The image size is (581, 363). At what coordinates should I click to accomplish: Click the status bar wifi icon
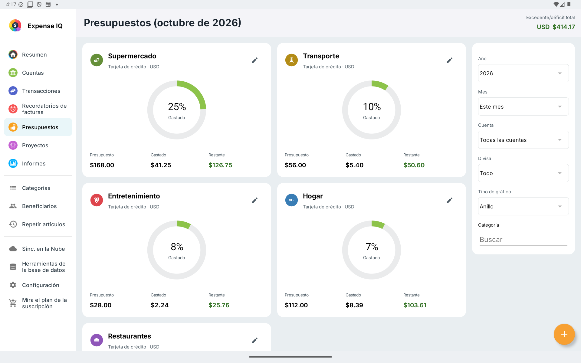(556, 4)
